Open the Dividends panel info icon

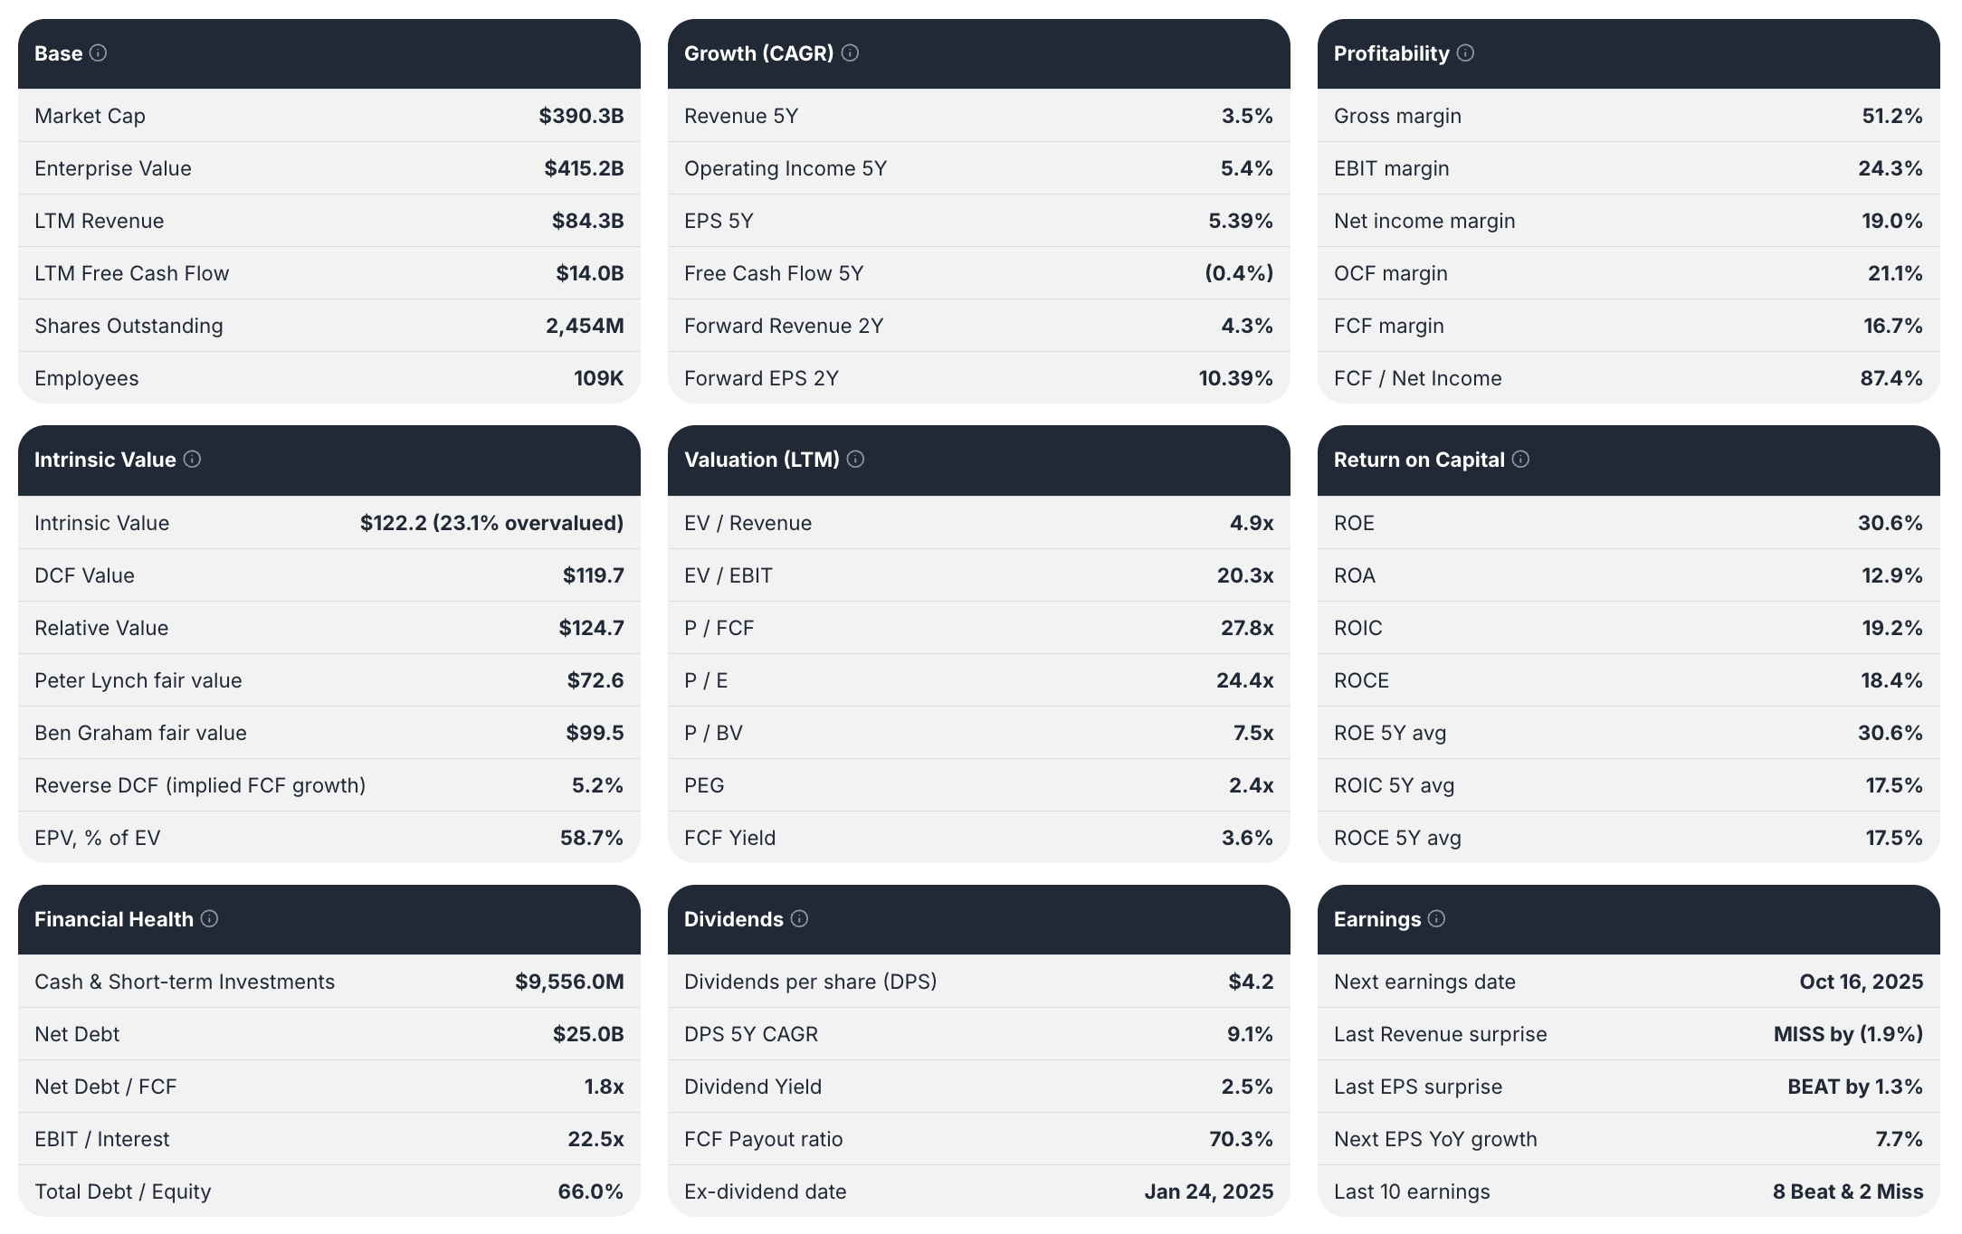pos(799,919)
